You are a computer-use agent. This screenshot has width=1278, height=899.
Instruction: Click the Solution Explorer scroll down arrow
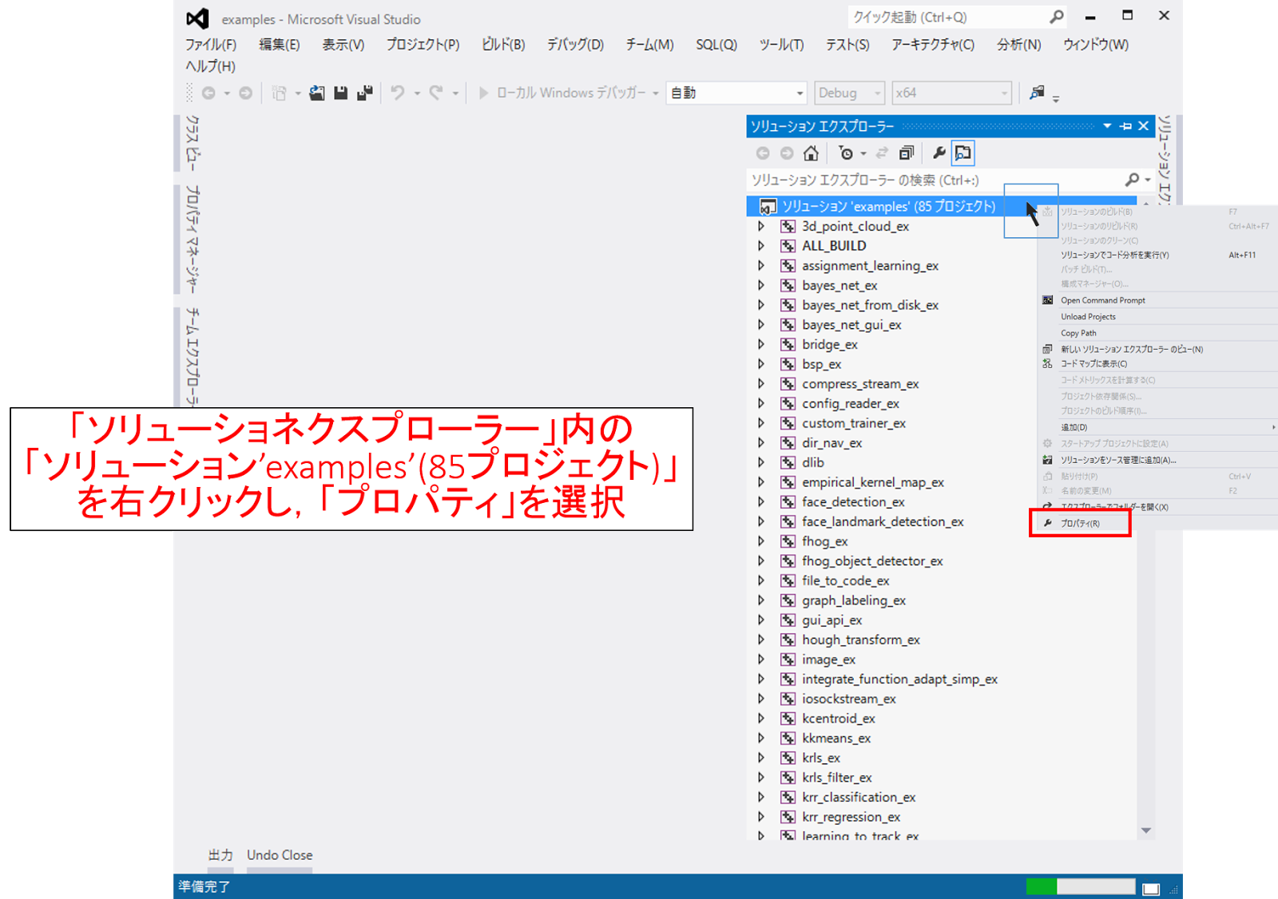(x=1146, y=830)
